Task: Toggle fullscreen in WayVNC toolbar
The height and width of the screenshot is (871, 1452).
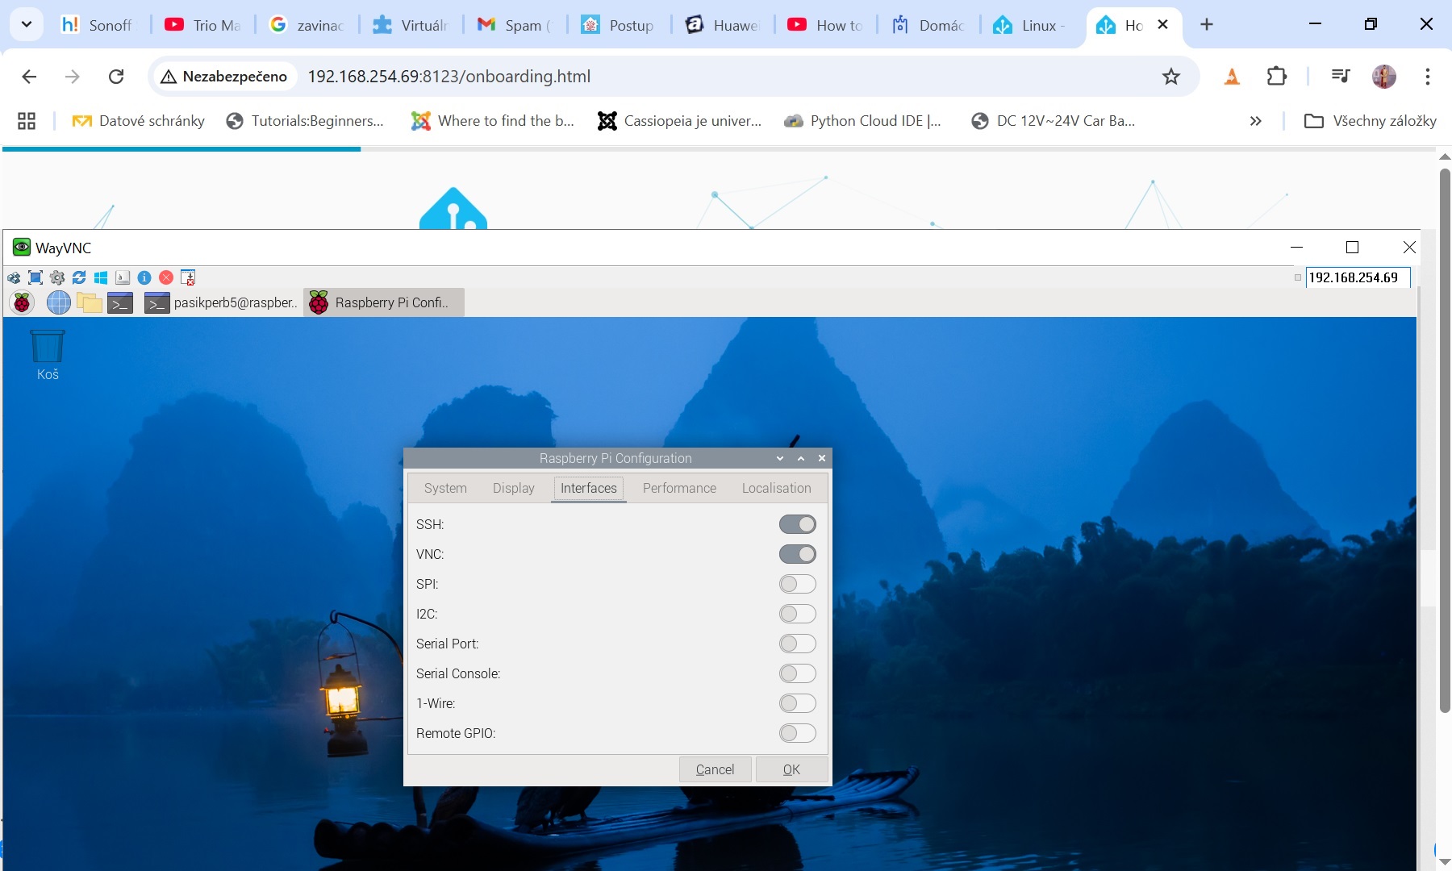Action: coord(35,277)
